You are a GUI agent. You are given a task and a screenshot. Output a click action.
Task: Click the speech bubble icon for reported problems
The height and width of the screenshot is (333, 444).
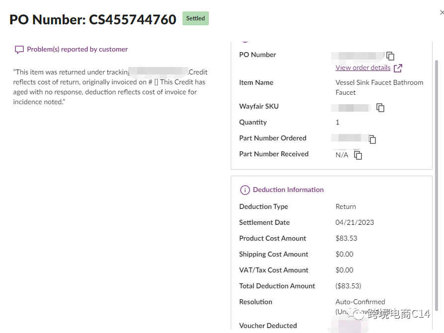click(x=19, y=50)
